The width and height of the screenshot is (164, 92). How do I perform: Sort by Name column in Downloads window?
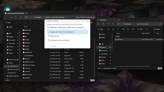coord(118,33)
